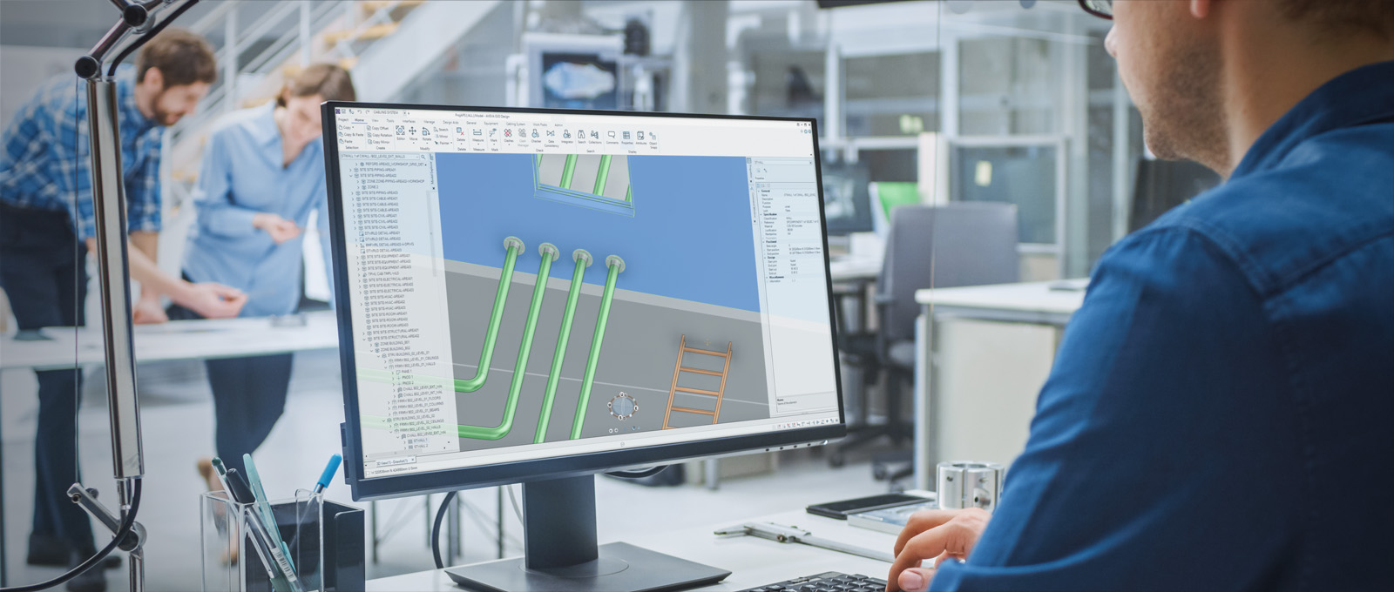Screen dimensions: 1394x592
Task: Click the magnifier icon beside the explorer address box
Action: tap(423, 157)
